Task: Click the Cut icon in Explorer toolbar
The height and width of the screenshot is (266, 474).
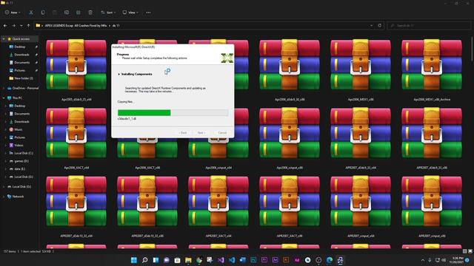Action: point(31,13)
